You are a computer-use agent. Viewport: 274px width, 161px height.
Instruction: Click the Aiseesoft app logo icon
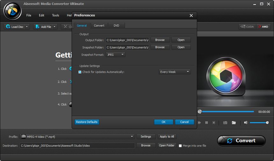click(x=12, y=11)
